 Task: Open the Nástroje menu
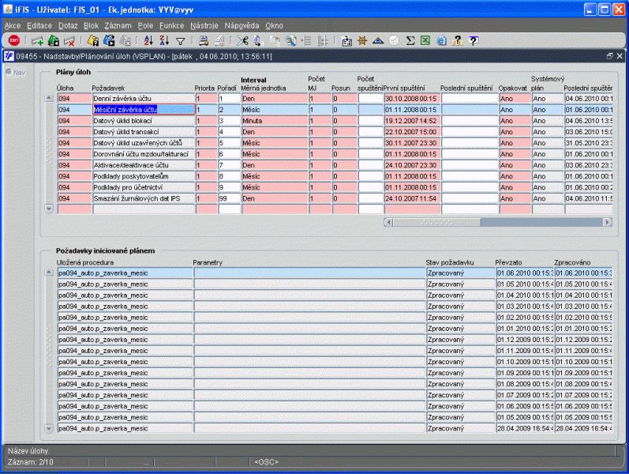coord(204,26)
